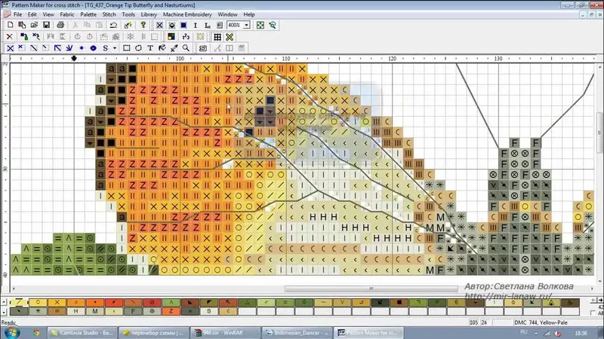604x339 pixels.
Task: Open the 400% zoom level dropdown
Action: click(x=247, y=25)
